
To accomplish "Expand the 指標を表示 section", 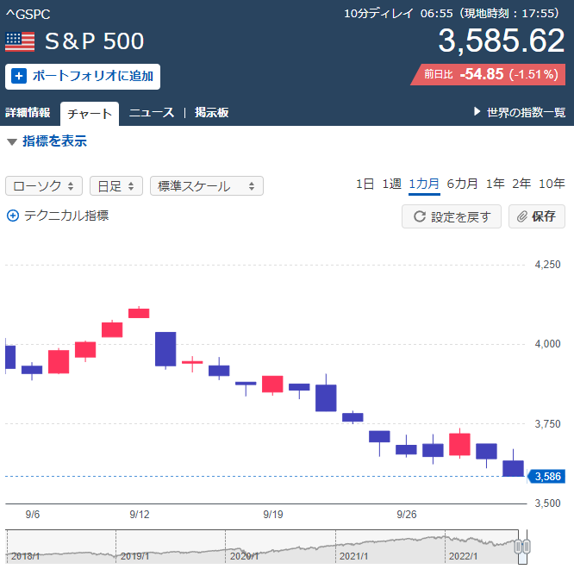I will 54,141.
